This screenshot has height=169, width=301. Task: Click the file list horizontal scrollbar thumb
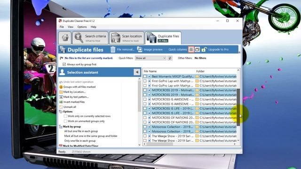click(159, 144)
